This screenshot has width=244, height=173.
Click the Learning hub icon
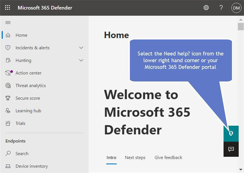tap(8, 111)
